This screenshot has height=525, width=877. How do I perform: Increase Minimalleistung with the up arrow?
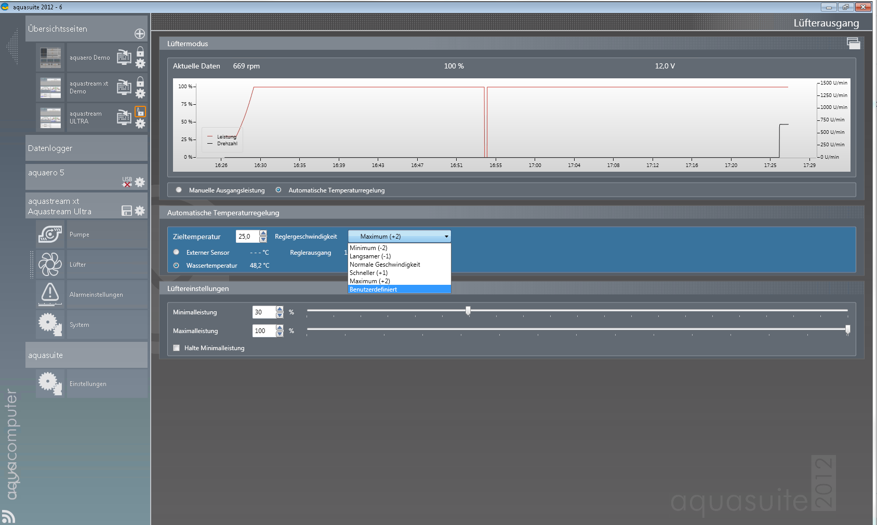point(280,309)
